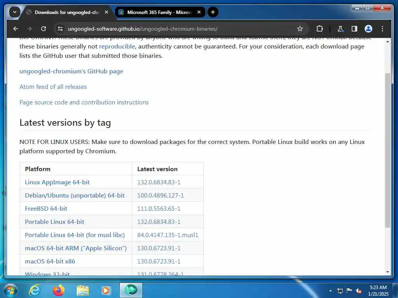Open macOS 64-bit ARM Apple Silicon link

pyautogui.click(x=76, y=248)
